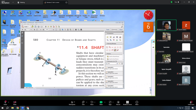Click the green security shield icon
Image resolution: width=196 pixels, height=110 pixels.
pos(171,2)
